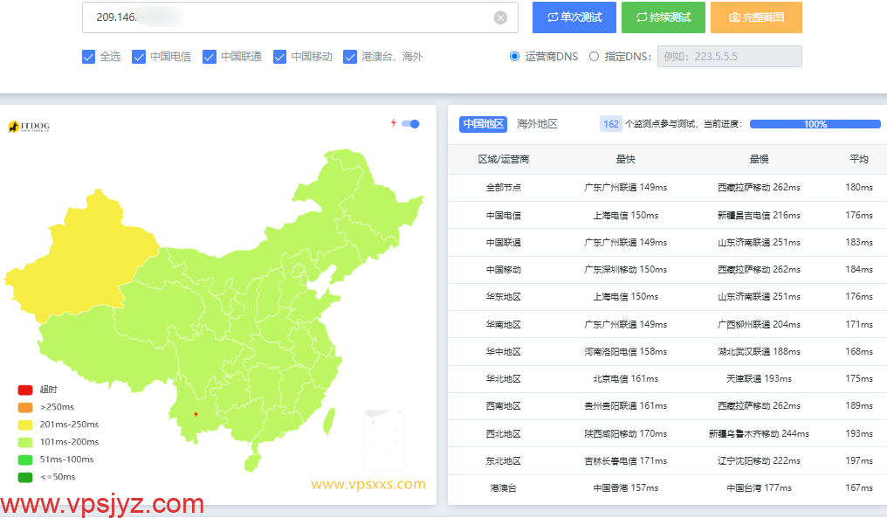Switch to the 海外地区 tab
887x518 pixels.
tap(537, 124)
